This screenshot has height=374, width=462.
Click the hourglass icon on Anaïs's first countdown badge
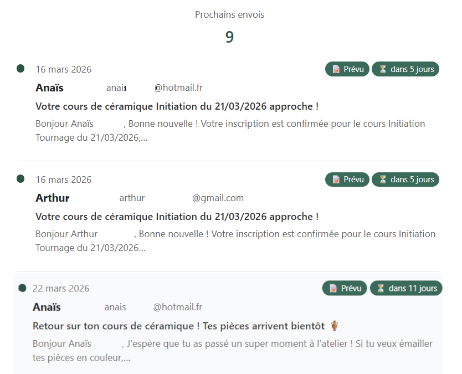pyautogui.click(x=383, y=69)
